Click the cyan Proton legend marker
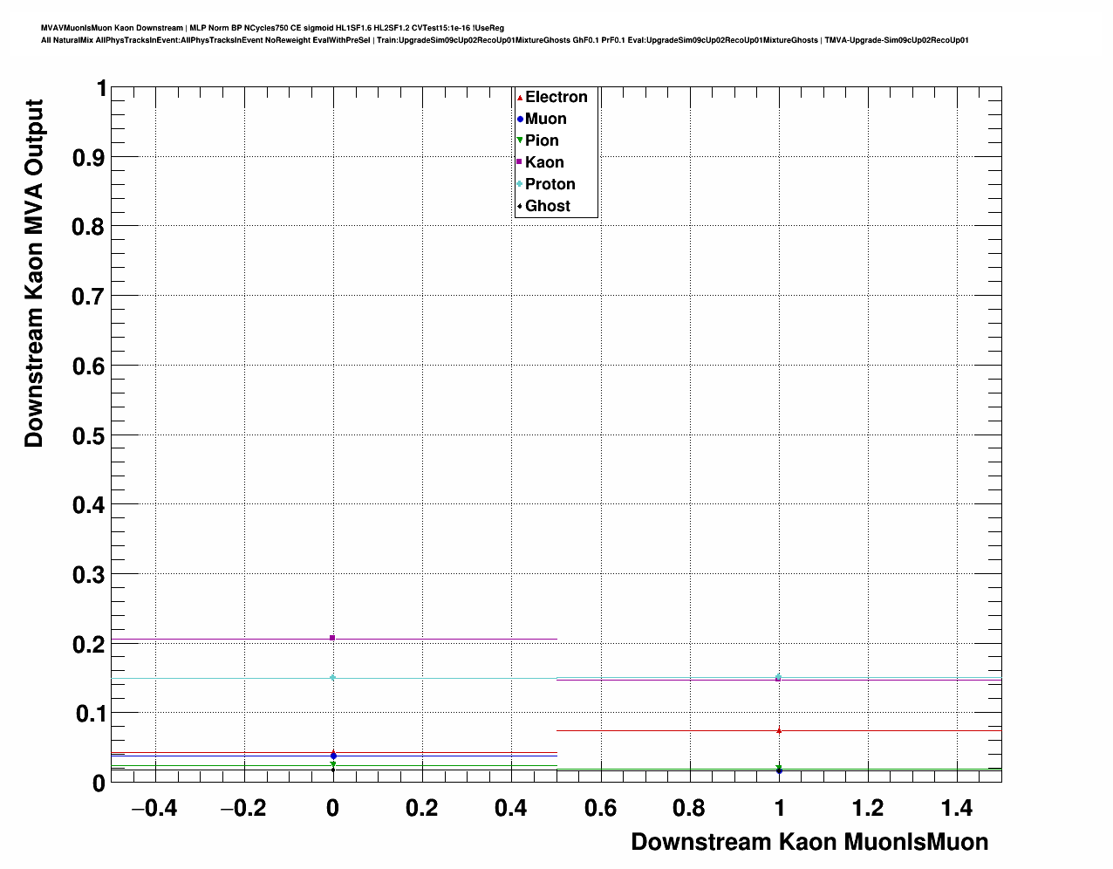Screen dimensions: 1113x869 pyautogui.click(x=520, y=184)
